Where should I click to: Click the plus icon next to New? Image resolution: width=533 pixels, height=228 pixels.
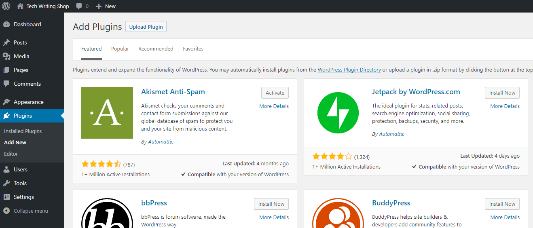coord(99,6)
